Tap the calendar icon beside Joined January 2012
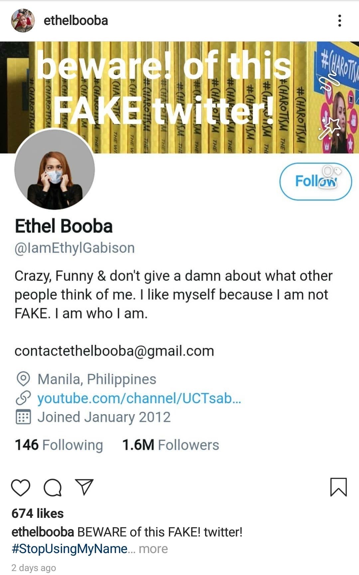 pyautogui.click(x=23, y=417)
